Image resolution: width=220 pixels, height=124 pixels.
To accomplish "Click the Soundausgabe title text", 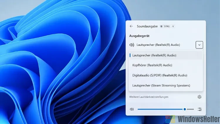I will coord(147,26).
